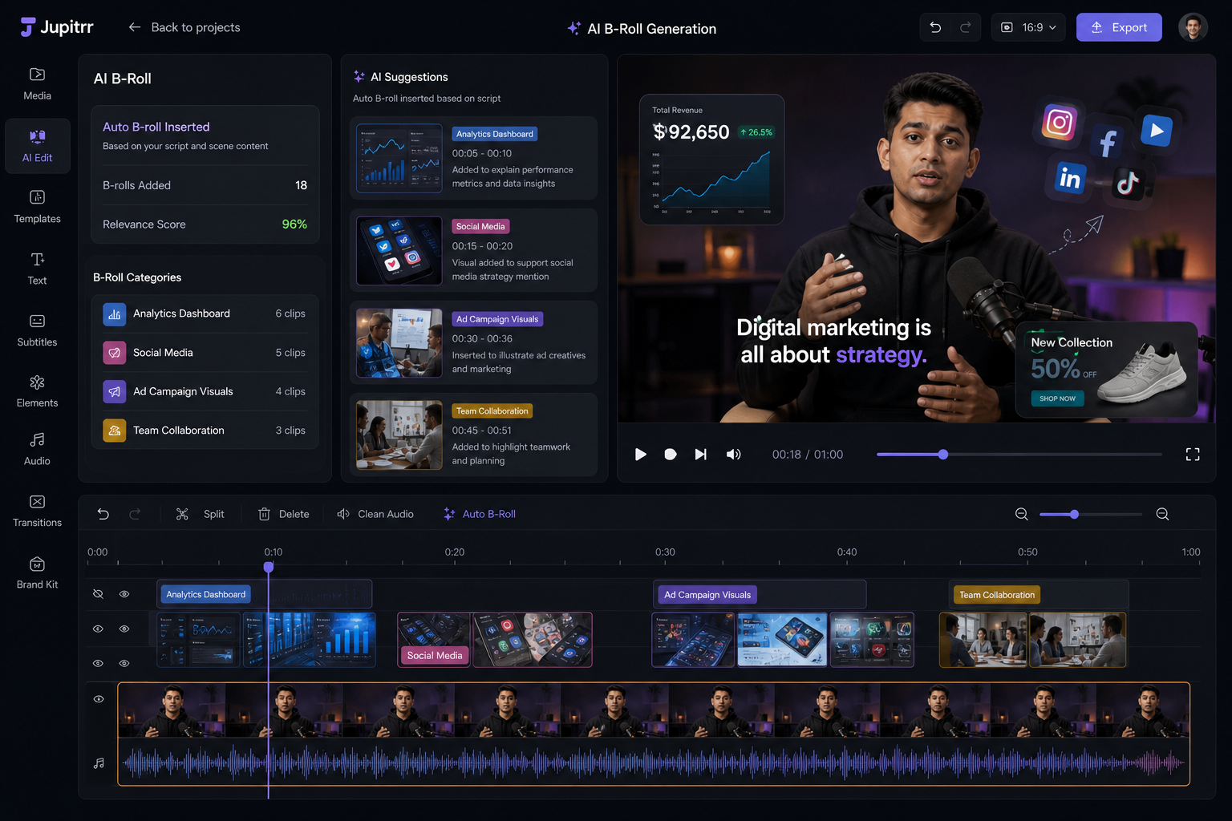
Task: Adjust the timeline zoom slider
Action: coord(1090,514)
